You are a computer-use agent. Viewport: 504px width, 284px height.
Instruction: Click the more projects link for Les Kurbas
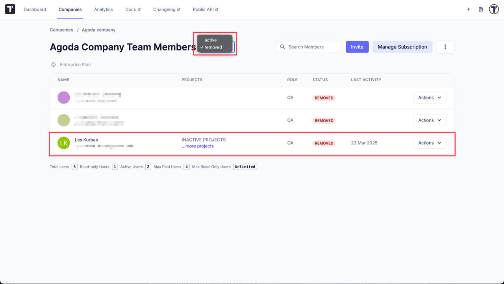coord(197,146)
